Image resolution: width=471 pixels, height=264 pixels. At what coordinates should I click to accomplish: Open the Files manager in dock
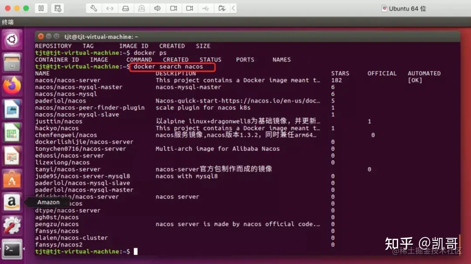pos(12,63)
